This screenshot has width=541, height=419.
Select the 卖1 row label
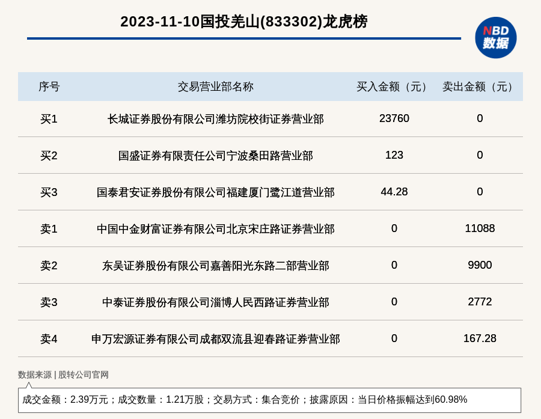[x=49, y=229]
